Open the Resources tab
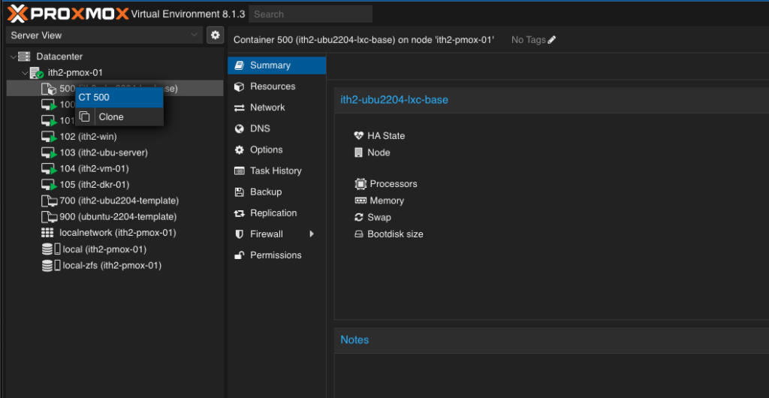The width and height of the screenshot is (769, 398). click(x=277, y=86)
